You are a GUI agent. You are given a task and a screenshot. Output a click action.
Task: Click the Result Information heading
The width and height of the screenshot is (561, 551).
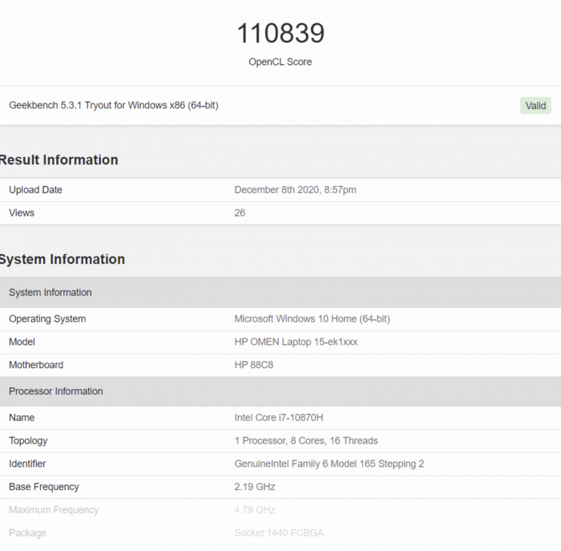(59, 160)
